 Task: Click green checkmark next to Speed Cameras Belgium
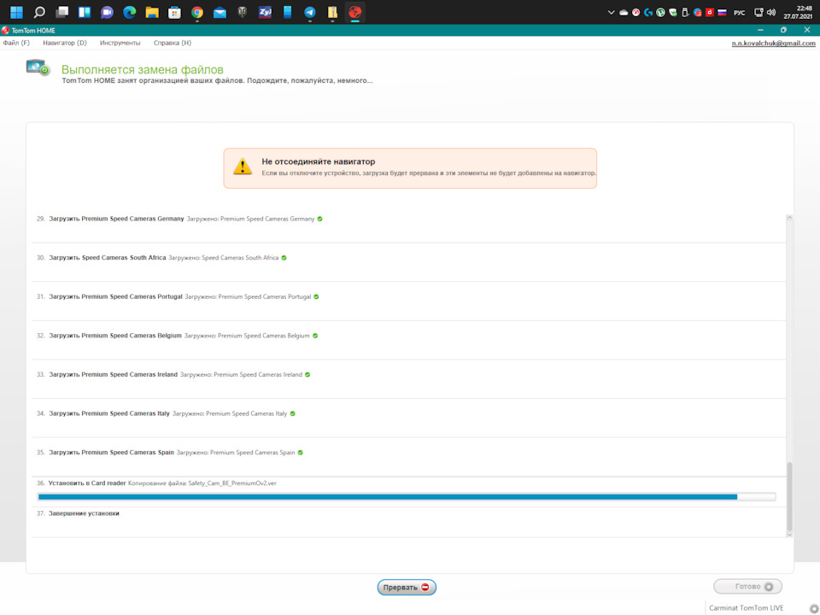315,336
